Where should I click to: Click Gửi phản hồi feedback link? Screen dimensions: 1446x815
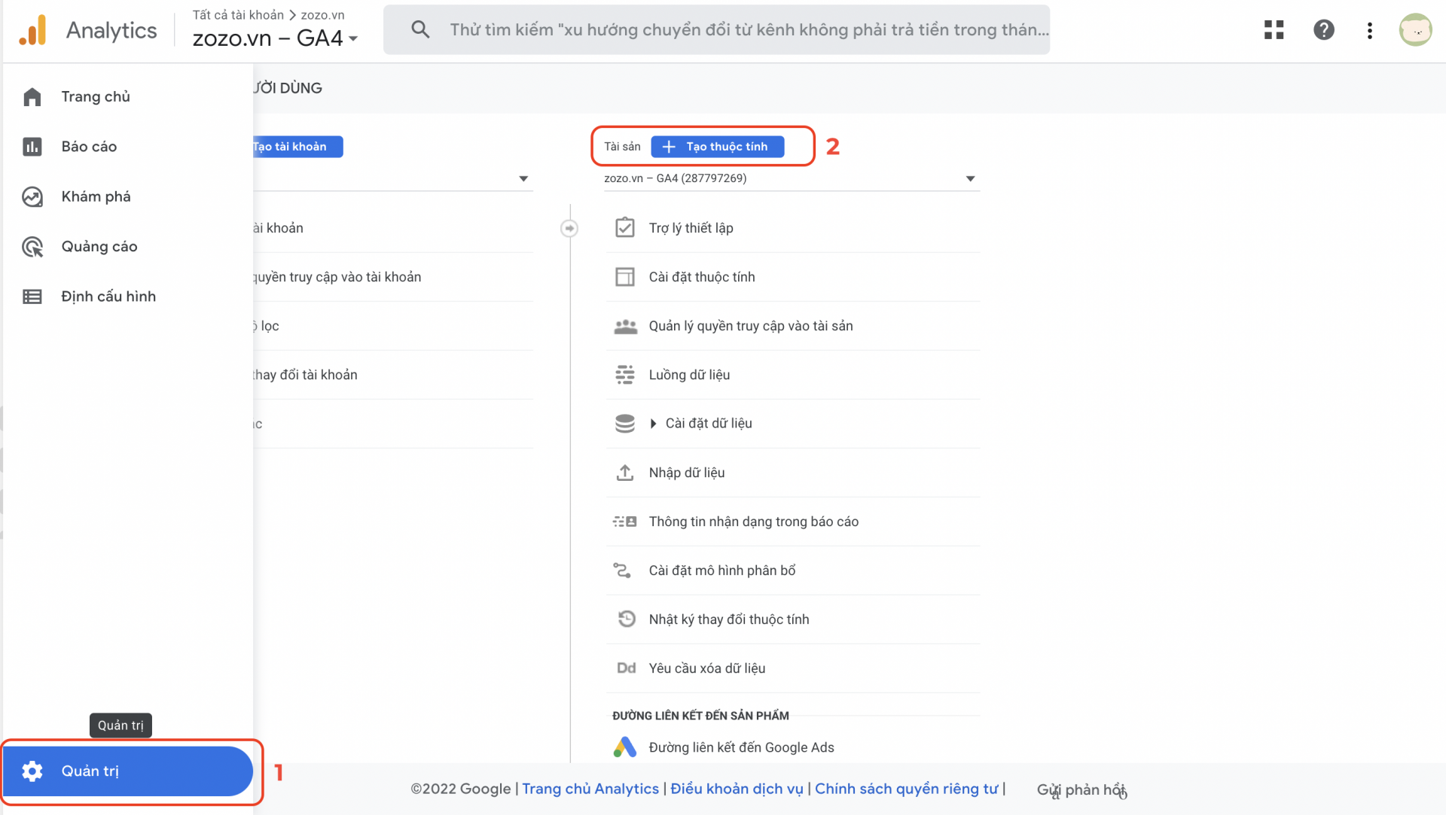point(1081,789)
